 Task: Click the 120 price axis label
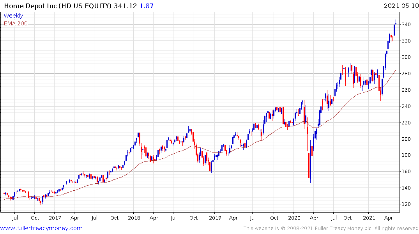406,204
